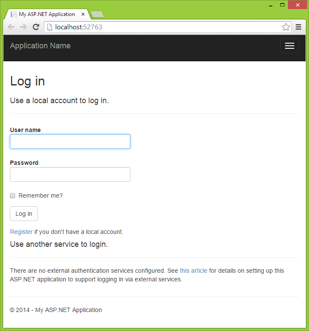Close the browser window
The width and height of the screenshot is (309, 331).
pyautogui.click(x=298, y=5)
